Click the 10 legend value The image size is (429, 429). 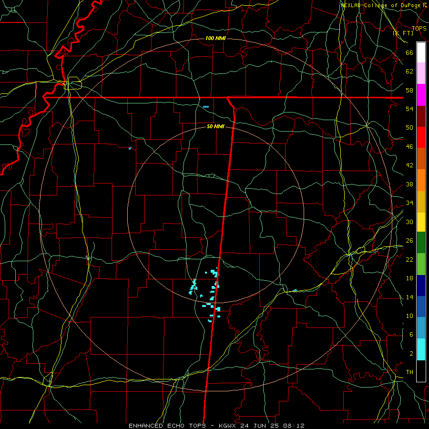coord(409,316)
